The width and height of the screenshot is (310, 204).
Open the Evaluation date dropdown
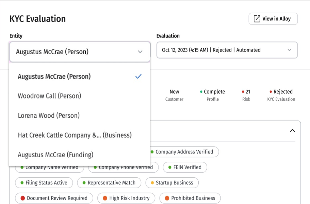(x=227, y=50)
